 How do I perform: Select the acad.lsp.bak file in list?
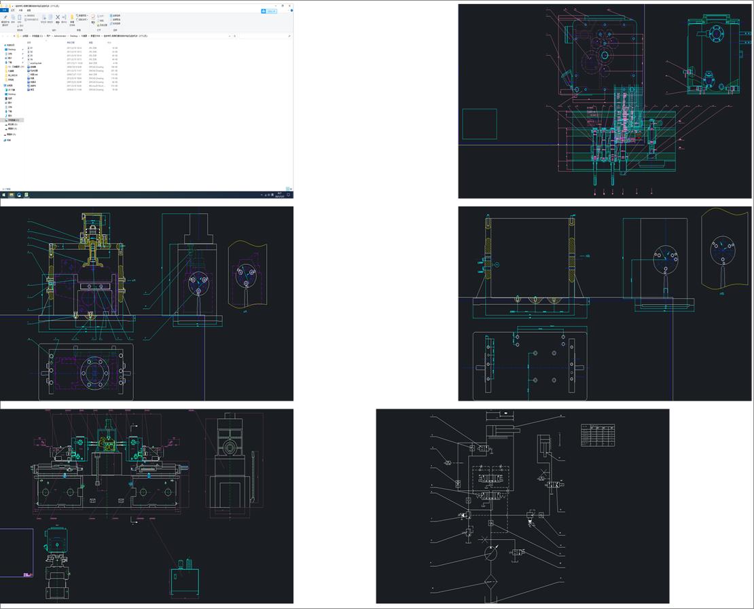(36, 63)
